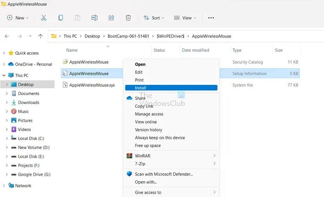Click the Delete trash icon
This screenshot has height=197, width=324.
[x=128, y=18]
